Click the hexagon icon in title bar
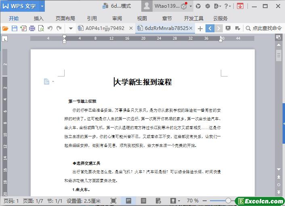285x206 pixels. coord(207,6)
